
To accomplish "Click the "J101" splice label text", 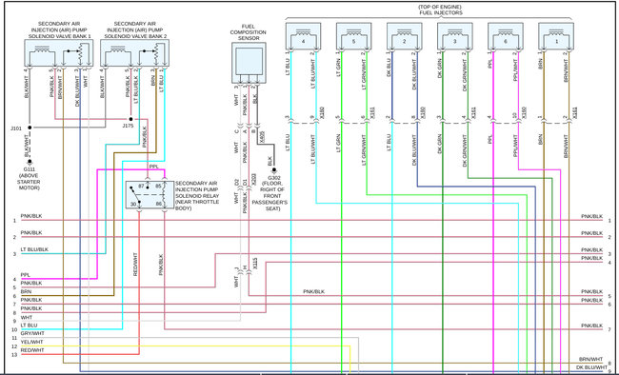I will pos(16,128).
